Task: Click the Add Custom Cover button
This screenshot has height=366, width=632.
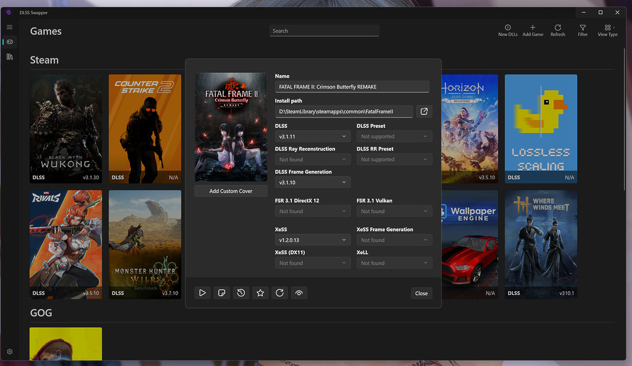Action: tap(231, 191)
